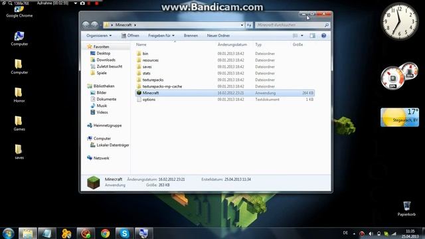
Task: Open the Organisieren menu
Action: [99, 35]
